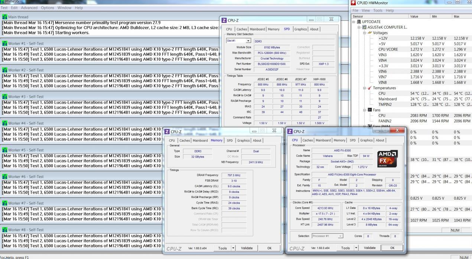Screen dimensions: 472x259
Task: Click the Worker #5 Self-Test window icon
Action: (5, 150)
